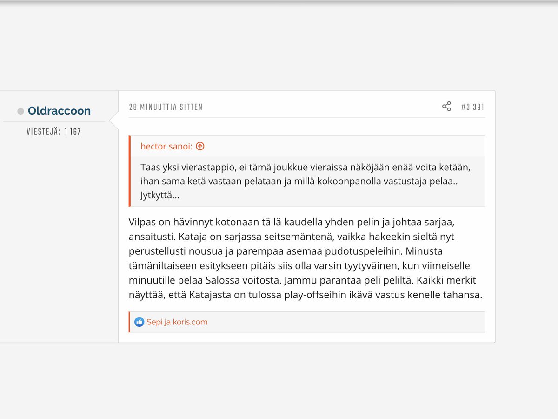Image resolution: width=558 pixels, height=419 pixels.
Task: Open Oldraccoon's user profile
Action: click(x=59, y=111)
